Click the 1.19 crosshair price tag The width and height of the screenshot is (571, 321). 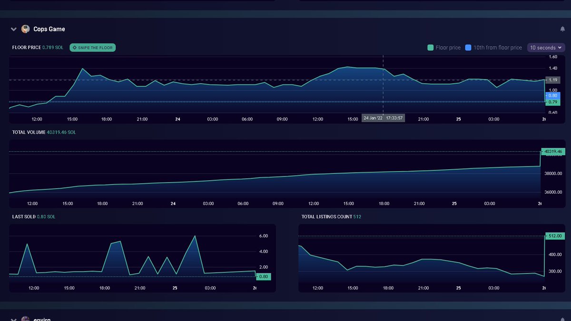(x=552, y=80)
